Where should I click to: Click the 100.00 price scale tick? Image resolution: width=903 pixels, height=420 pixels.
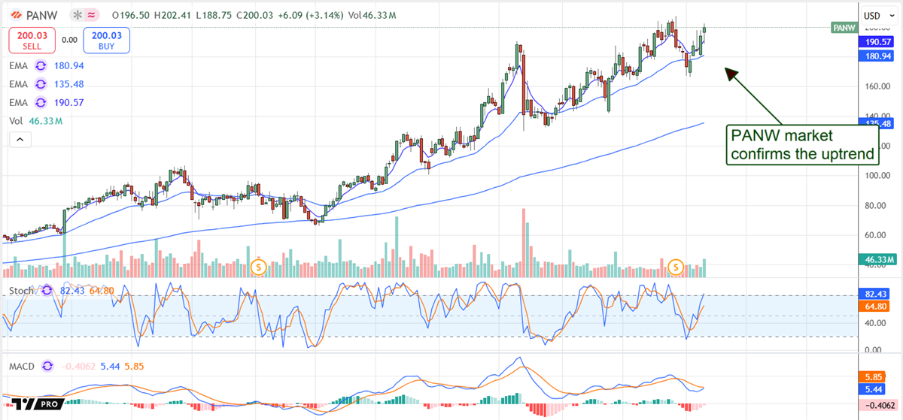[x=876, y=176]
